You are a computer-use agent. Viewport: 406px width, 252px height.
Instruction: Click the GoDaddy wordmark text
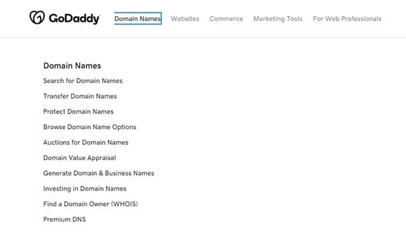tap(74, 19)
